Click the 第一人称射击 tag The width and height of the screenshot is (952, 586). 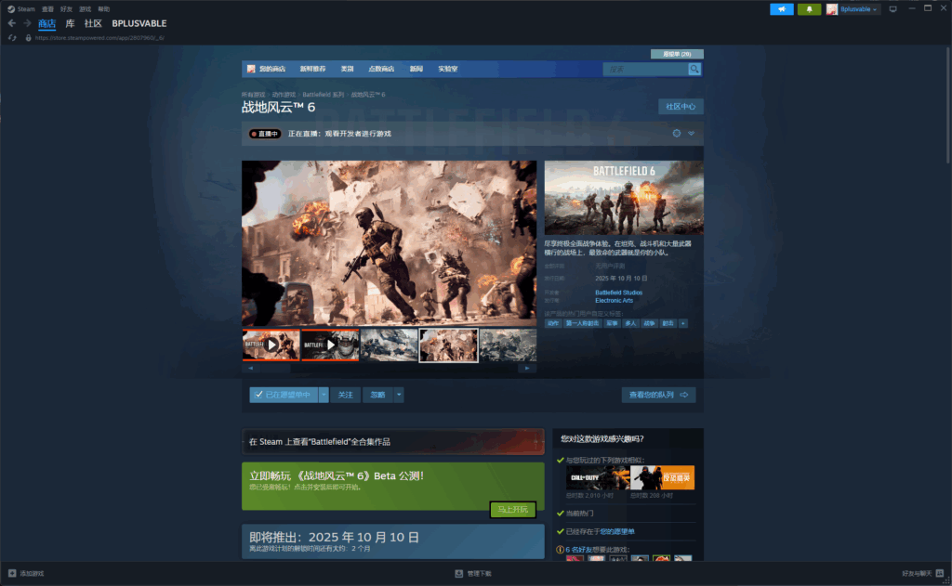click(582, 323)
